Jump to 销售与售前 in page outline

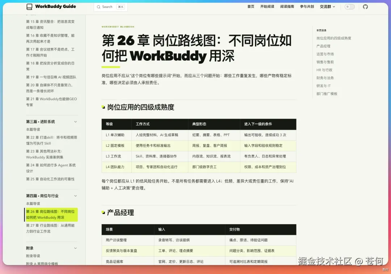[325, 62]
